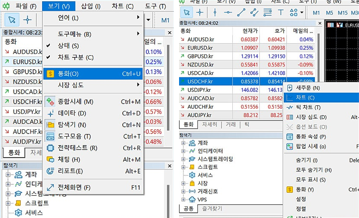Open 리포트(E) from the 보기 menu
Viewport: 359px width, 218px height.
[x=93, y=171]
